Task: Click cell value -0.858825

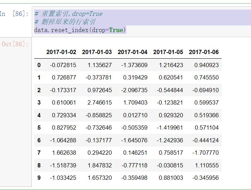Action: click(98, 115)
